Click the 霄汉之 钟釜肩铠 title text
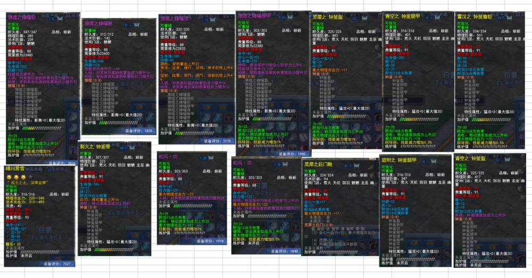This screenshot has width=532, height=278. (475, 16)
